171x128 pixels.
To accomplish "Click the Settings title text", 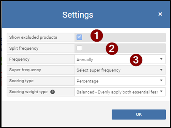I will 78,15.
